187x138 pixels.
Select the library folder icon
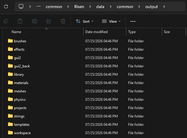(10, 74)
